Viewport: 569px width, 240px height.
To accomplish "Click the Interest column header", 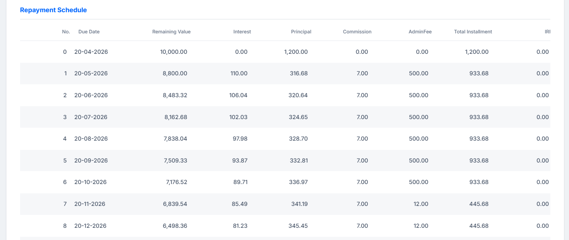I will coord(242,32).
